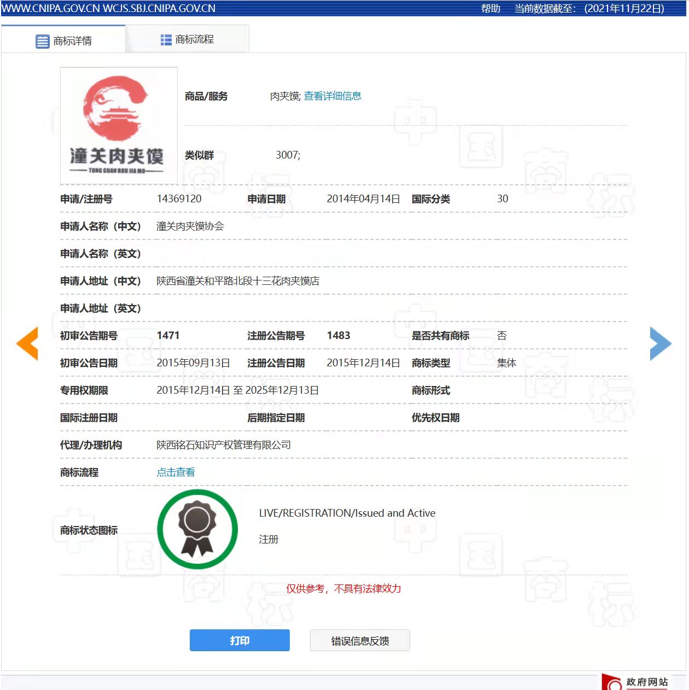Open the 潼关肉夹馍 trademark logo image

(119, 126)
